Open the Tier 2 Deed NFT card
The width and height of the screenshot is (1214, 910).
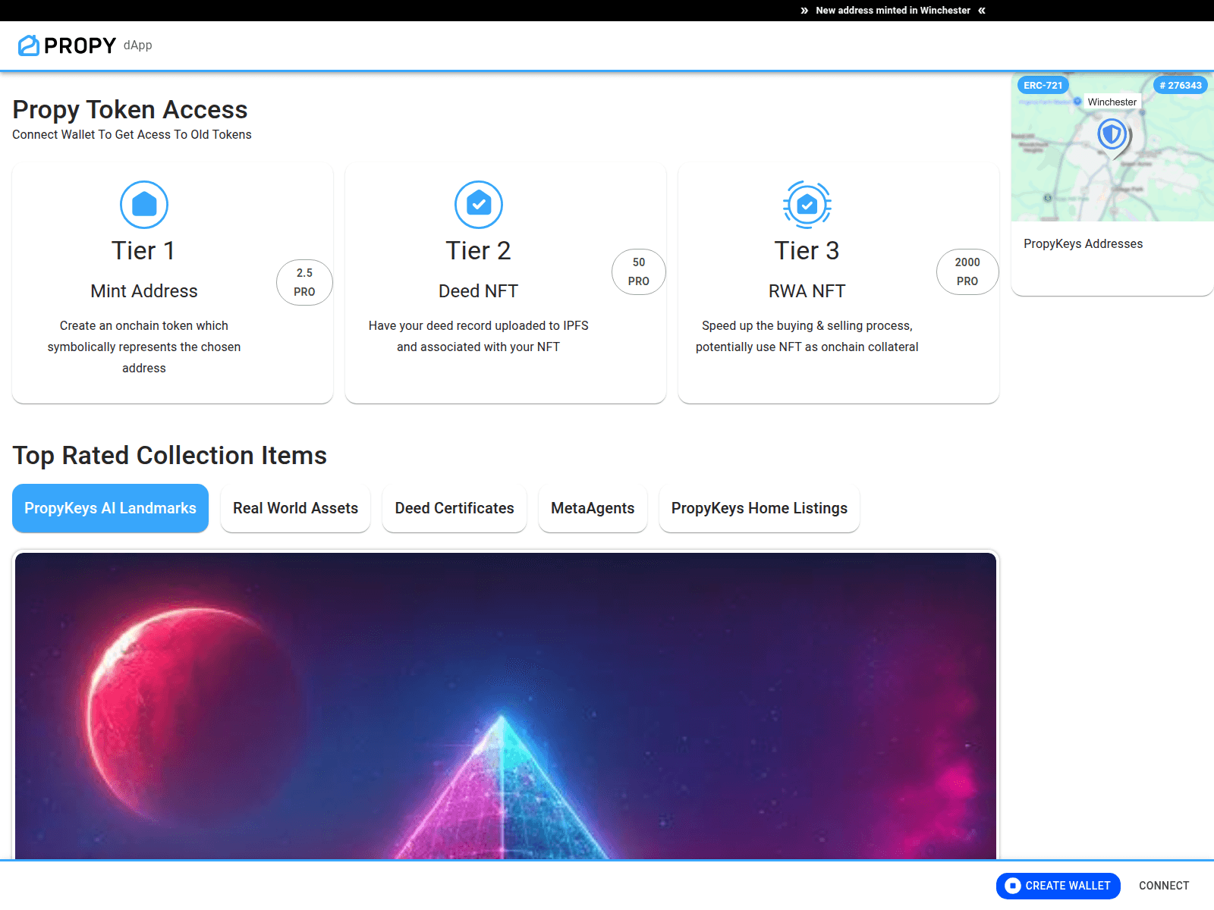click(505, 283)
